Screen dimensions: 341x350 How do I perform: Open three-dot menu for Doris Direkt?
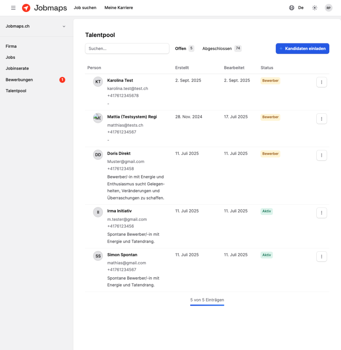[x=321, y=155]
